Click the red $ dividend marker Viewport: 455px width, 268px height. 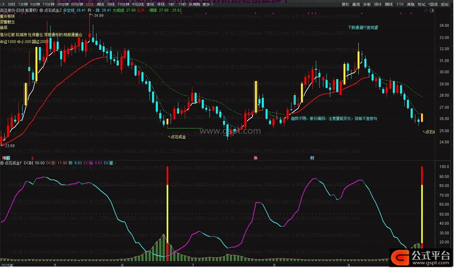point(32,158)
